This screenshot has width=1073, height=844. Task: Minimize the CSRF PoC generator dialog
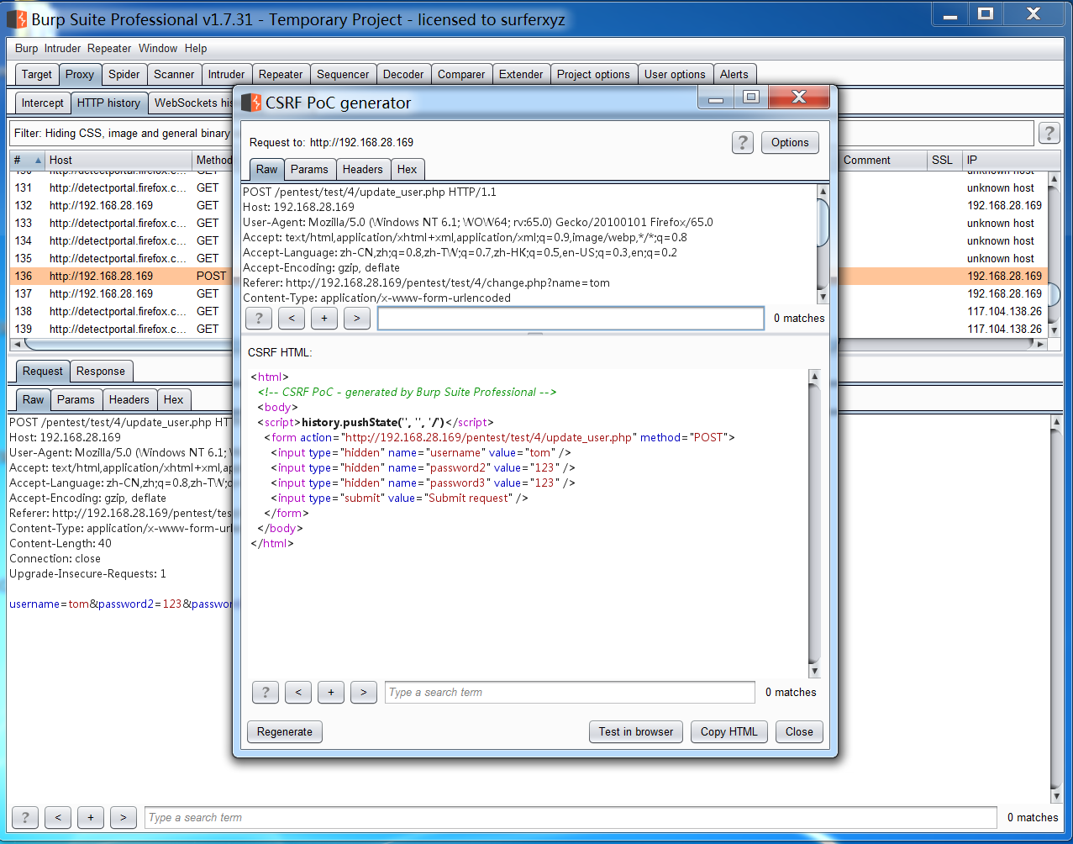pyautogui.click(x=716, y=98)
